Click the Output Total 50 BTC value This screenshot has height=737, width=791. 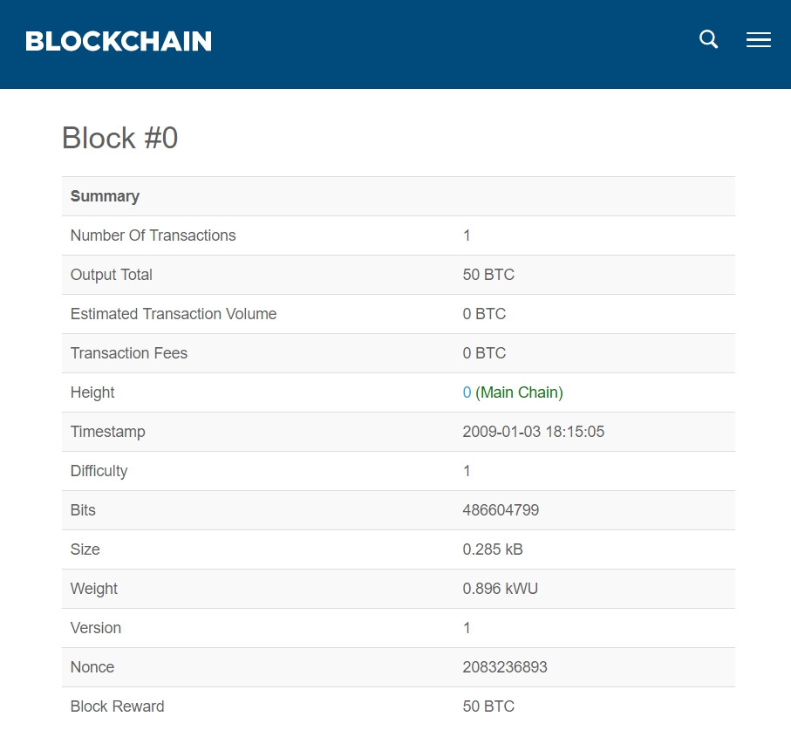point(488,275)
